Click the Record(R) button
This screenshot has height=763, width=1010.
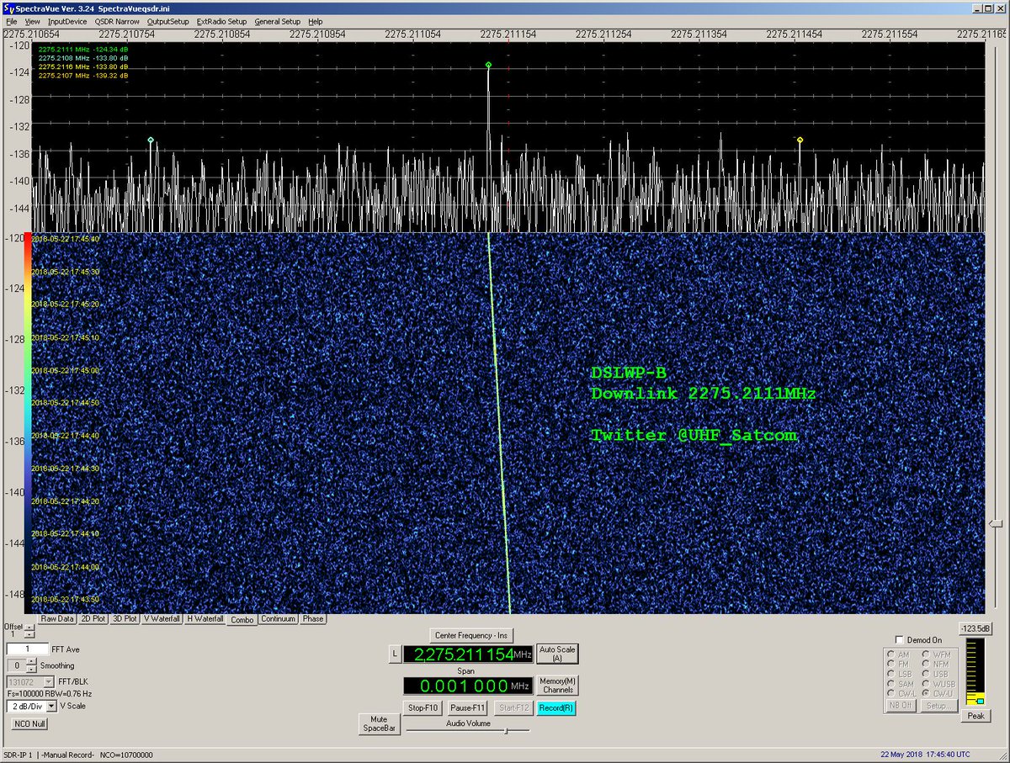click(x=555, y=707)
